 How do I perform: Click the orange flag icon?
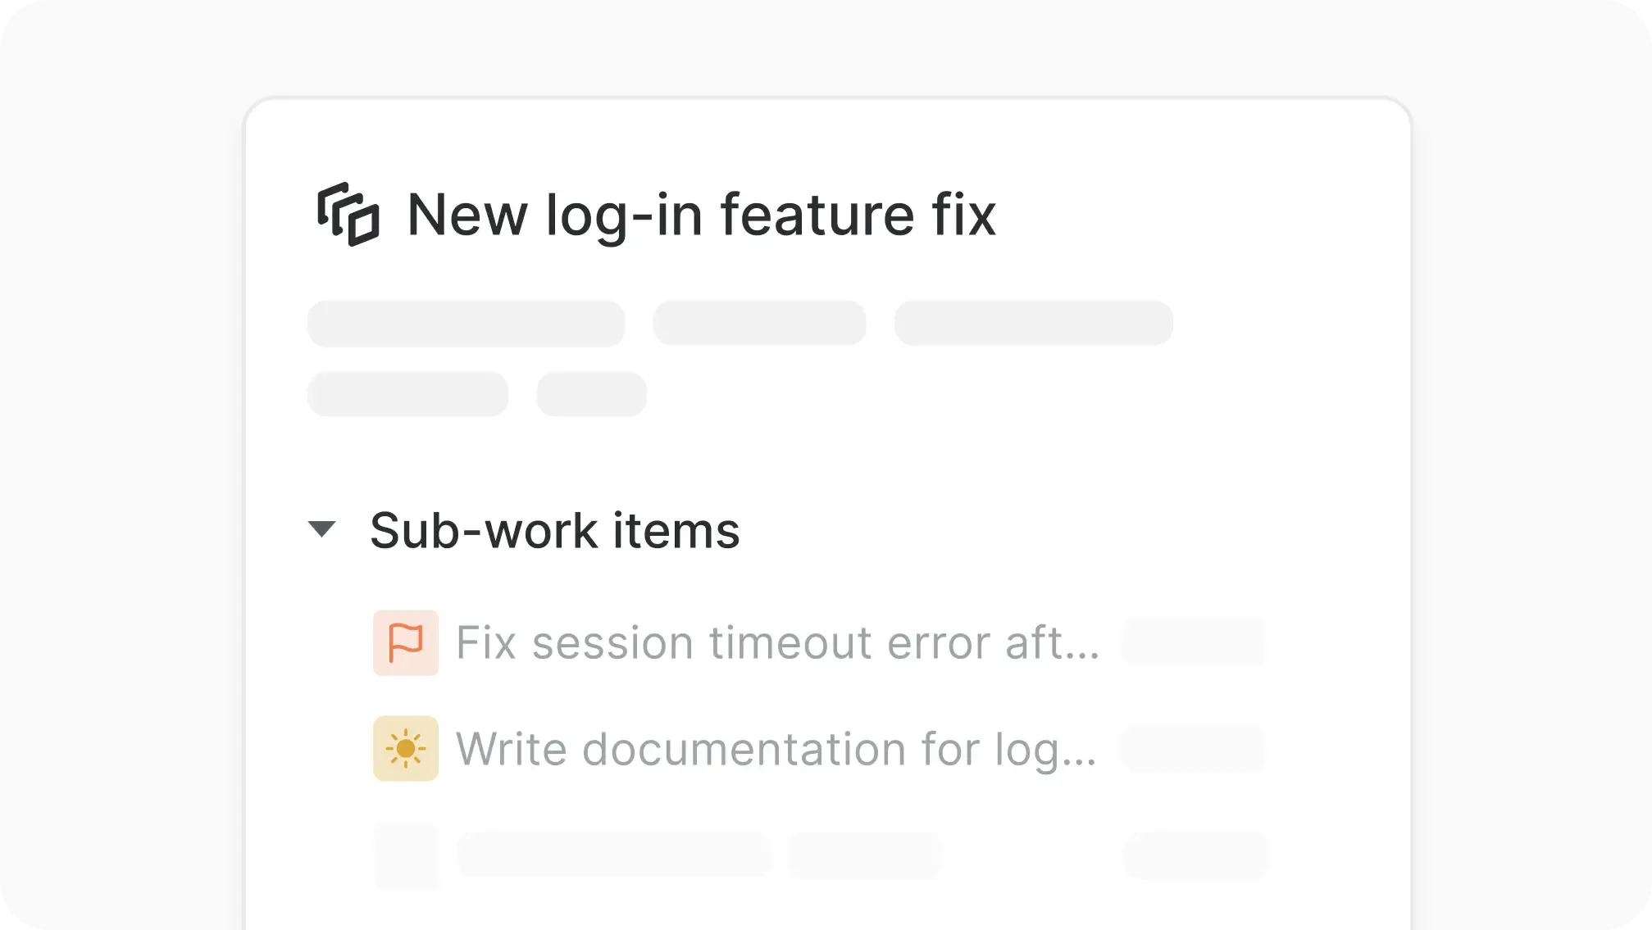[406, 642]
